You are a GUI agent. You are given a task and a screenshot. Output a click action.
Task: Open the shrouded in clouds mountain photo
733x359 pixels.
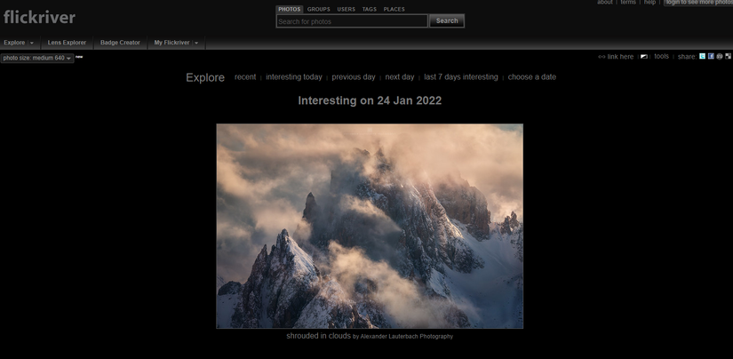[x=370, y=226]
